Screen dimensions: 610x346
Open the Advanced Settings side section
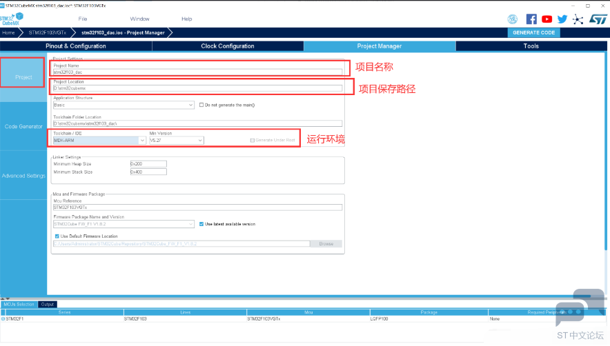pos(23,176)
